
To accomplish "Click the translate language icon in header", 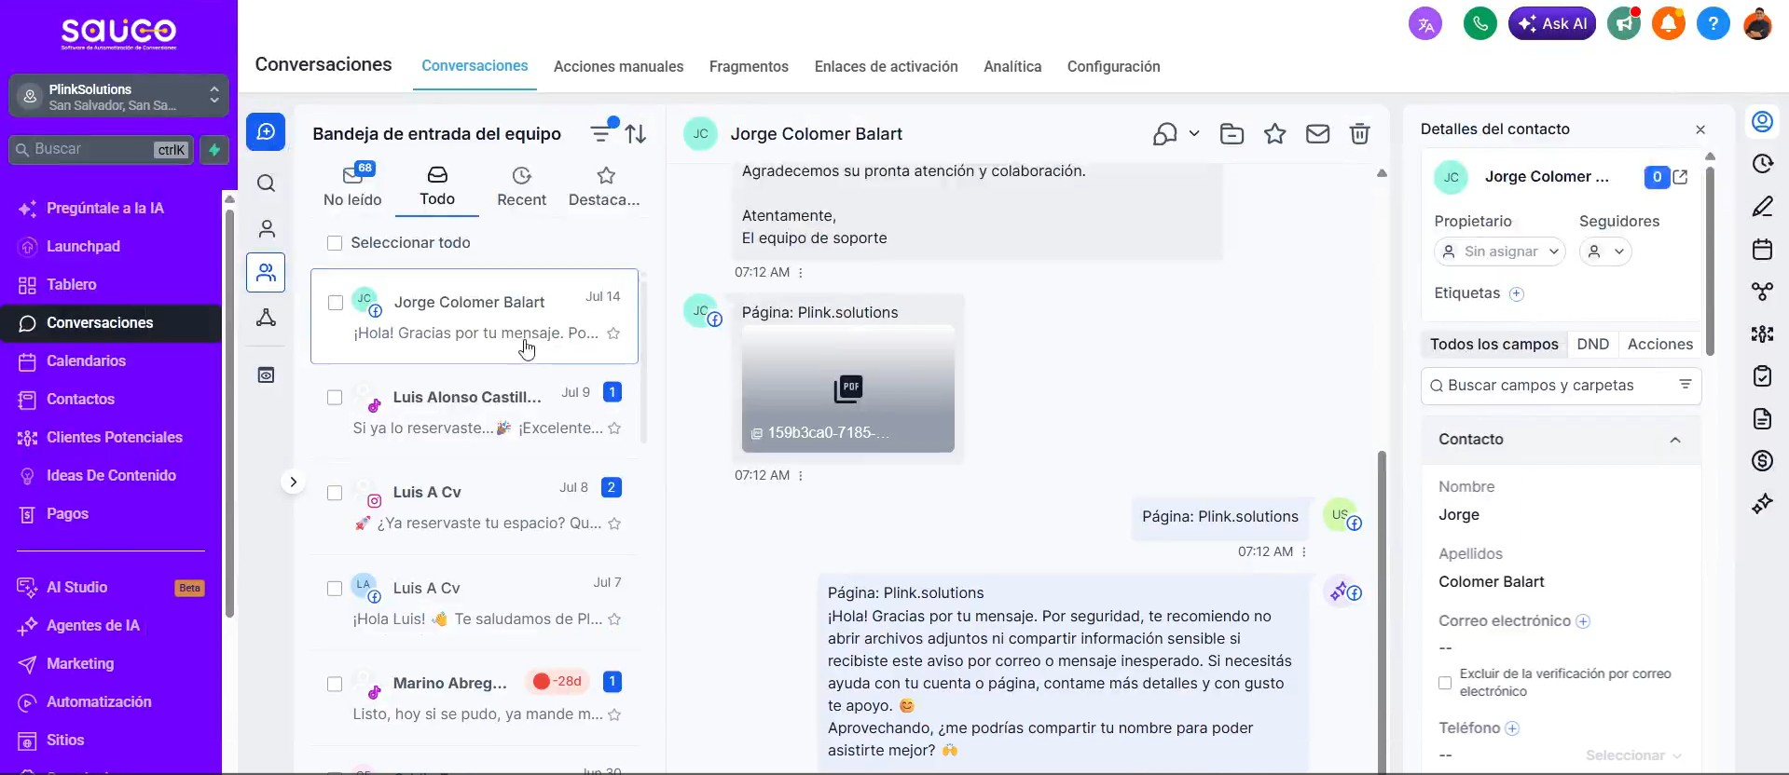I will (1425, 24).
